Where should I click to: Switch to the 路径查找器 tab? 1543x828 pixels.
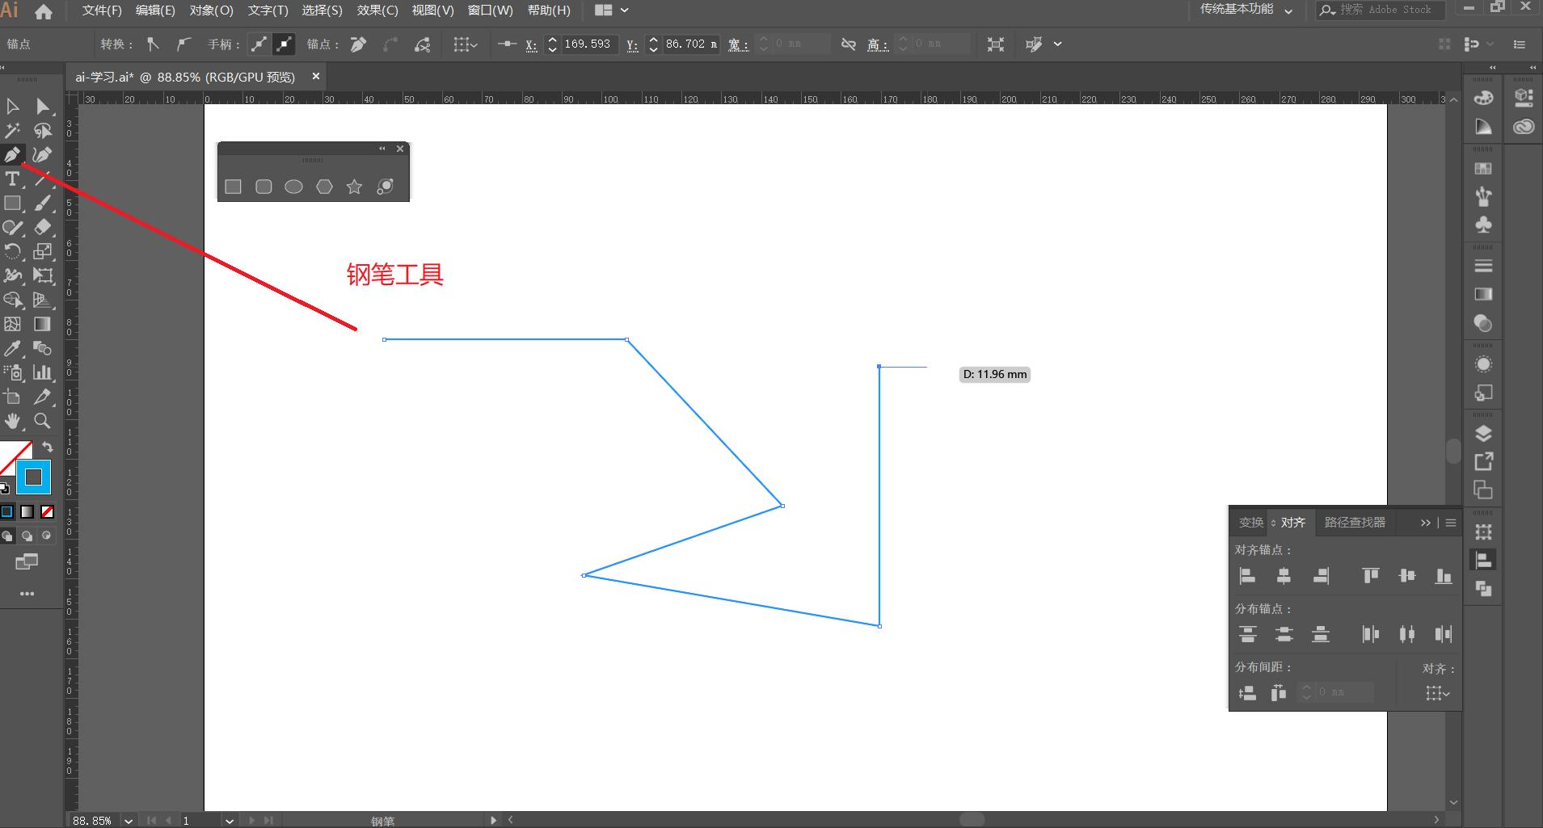tap(1355, 523)
